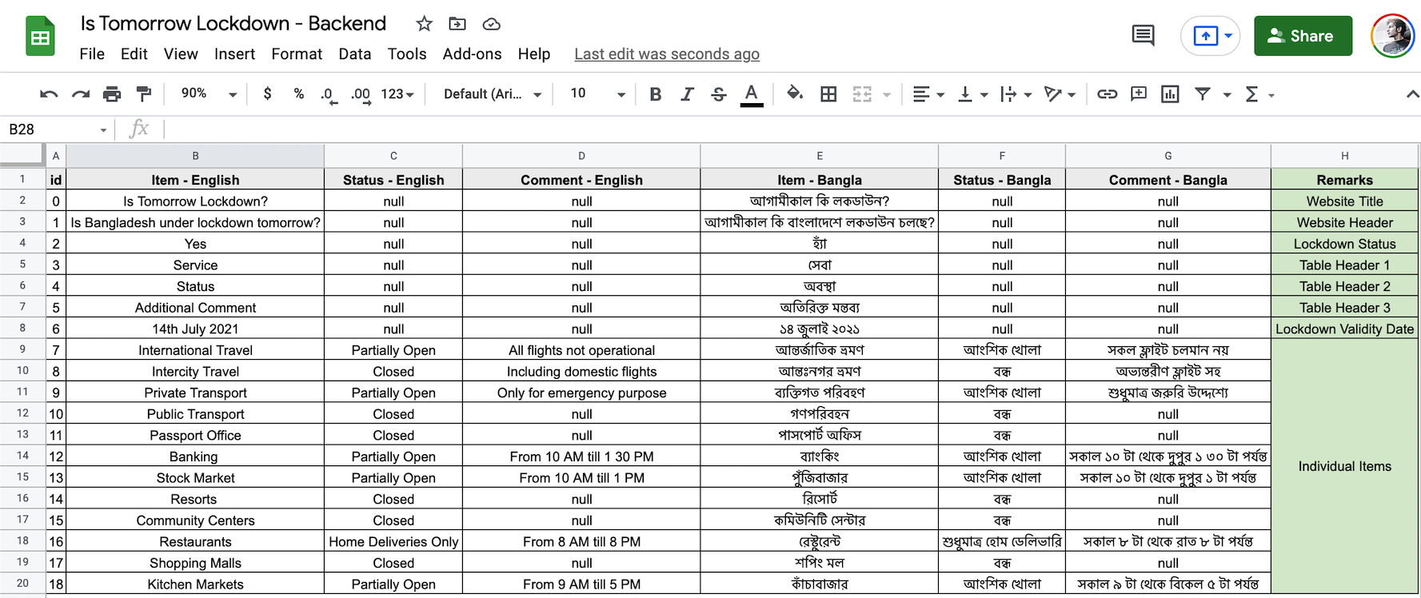Open the Borders tool
Image resolution: width=1421 pixels, height=598 pixels.
click(x=828, y=94)
